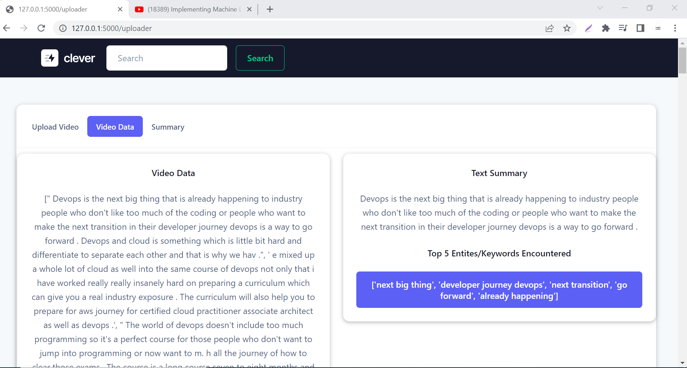
Task: Toggle the browser side panel
Action: tap(640, 28)
